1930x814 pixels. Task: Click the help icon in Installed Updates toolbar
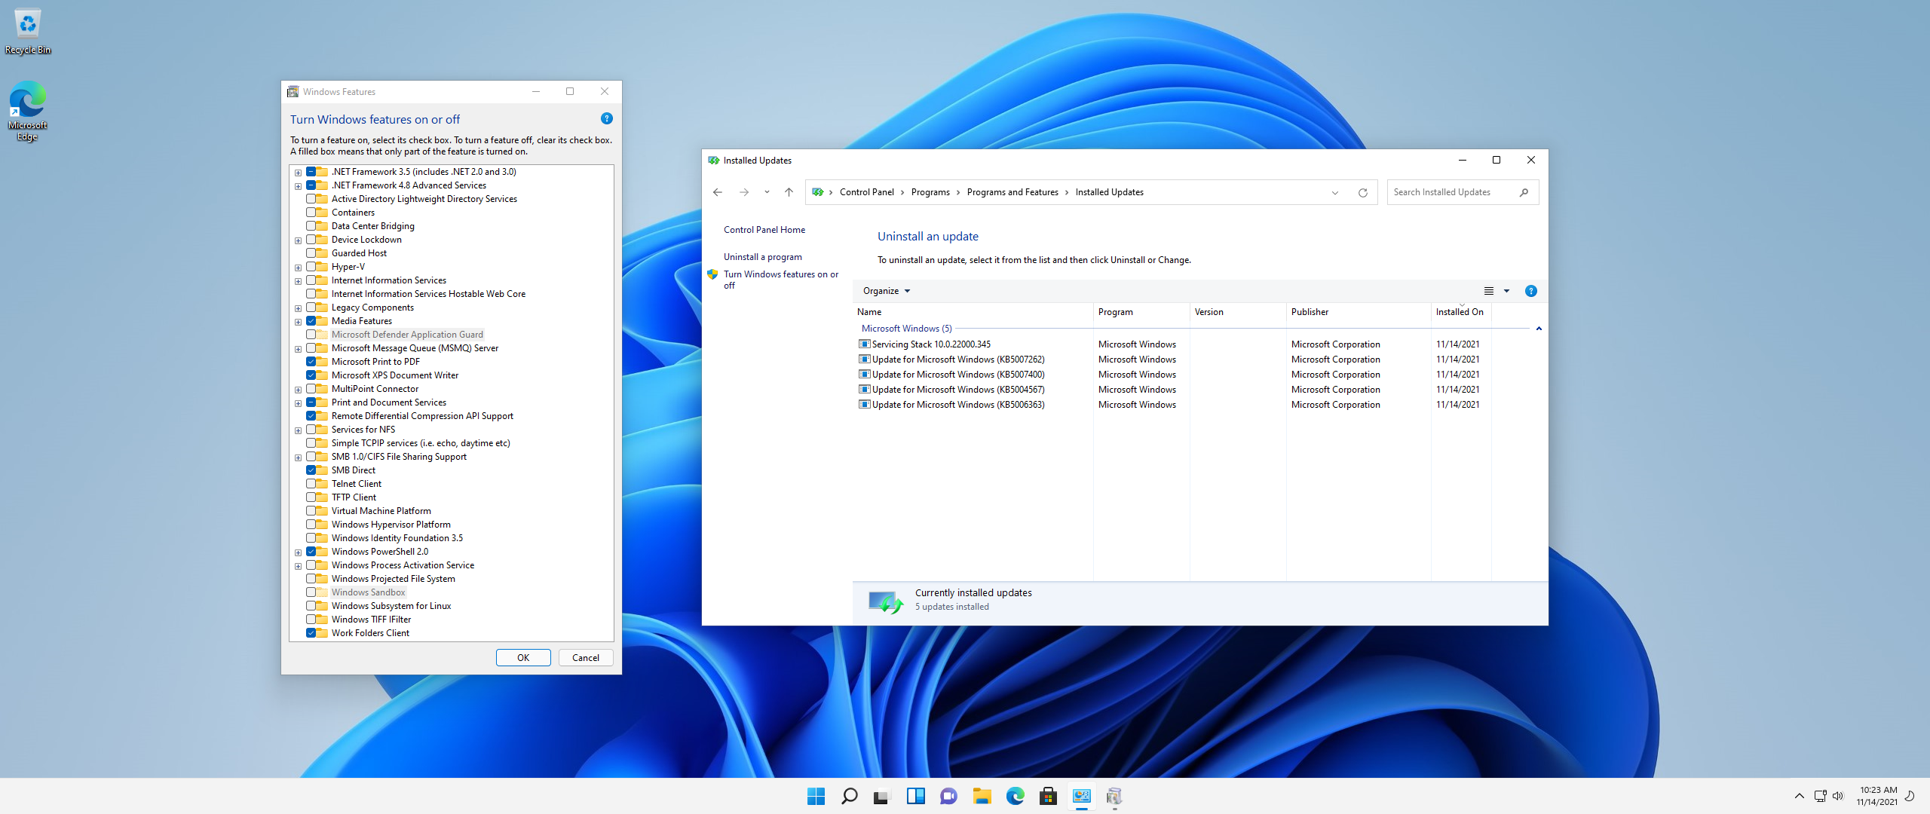1530,291
